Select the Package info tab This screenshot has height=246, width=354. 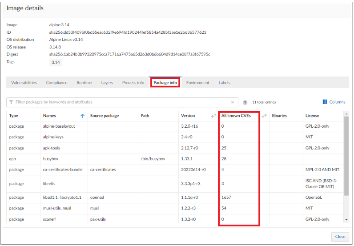[165, 83]
